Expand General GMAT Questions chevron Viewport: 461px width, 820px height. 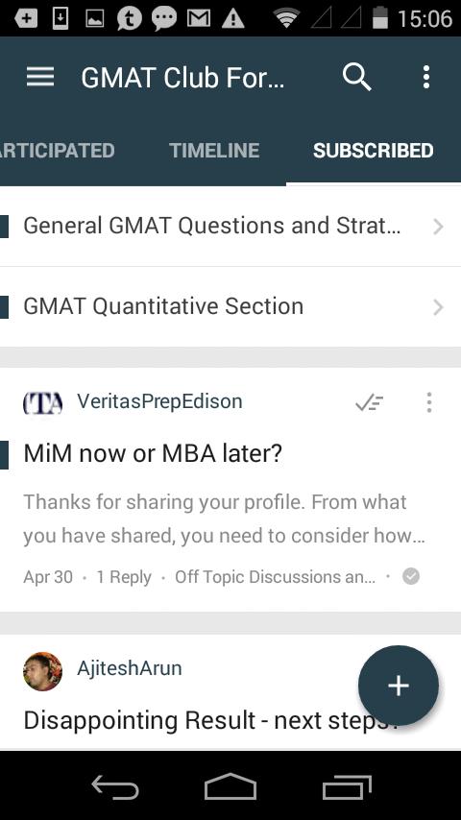click(x=439, y=227)
